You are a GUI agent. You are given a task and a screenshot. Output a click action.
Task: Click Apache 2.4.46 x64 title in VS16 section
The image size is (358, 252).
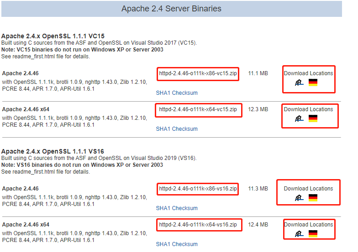click(x=26, y=225)
